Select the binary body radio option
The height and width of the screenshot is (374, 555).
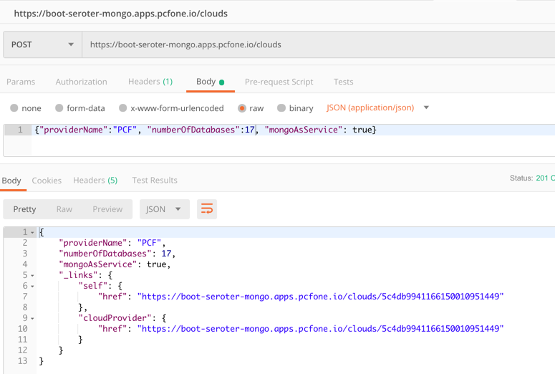281,108
